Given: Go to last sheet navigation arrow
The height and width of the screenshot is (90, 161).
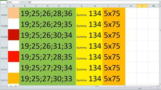Looking at the screenshot, I should coord(7,86).
